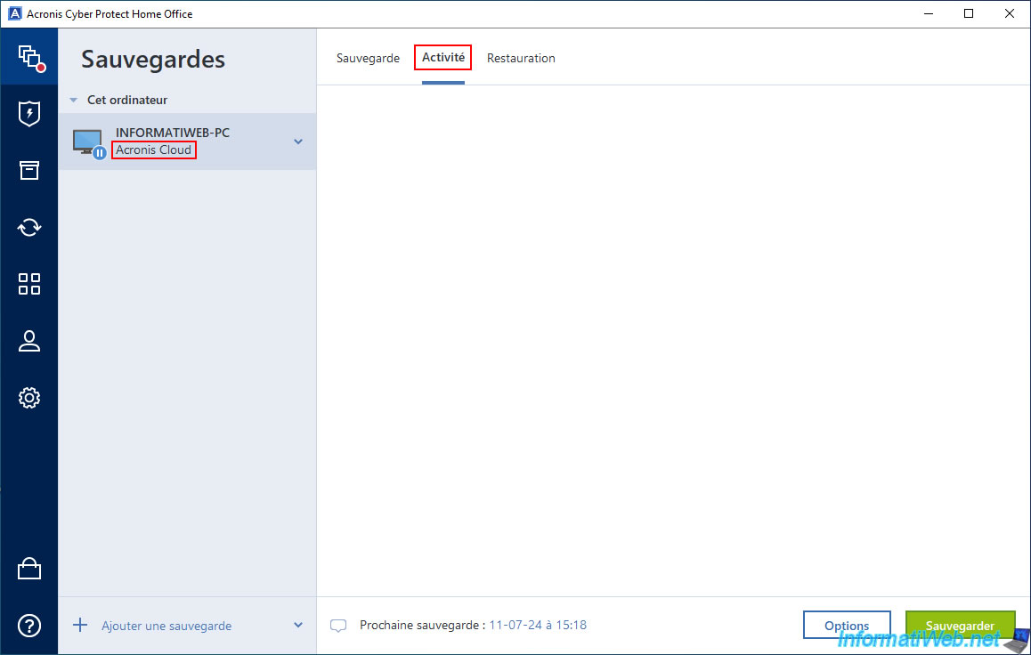This screenshot has height=655, width=1031.
Task: Click the Cet ordinateur label
Action: pos(127,100)
